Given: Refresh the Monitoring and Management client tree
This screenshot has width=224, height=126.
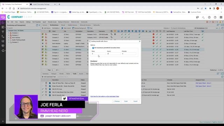Looking at the screenshot, I should tap(37, 25).
